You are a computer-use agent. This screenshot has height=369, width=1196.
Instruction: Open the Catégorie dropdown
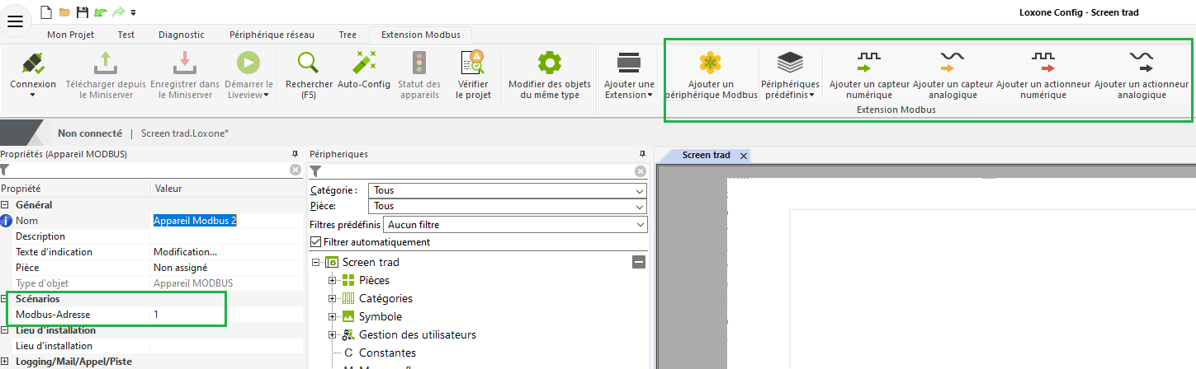click(508, 190)
